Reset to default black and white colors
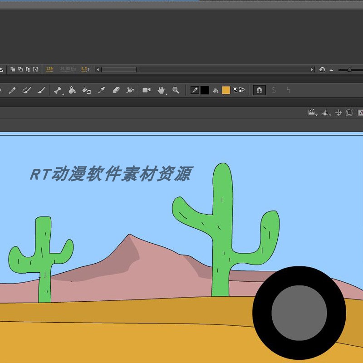The width and height of the screenshot is (363, 363). (x=235, y=90)
